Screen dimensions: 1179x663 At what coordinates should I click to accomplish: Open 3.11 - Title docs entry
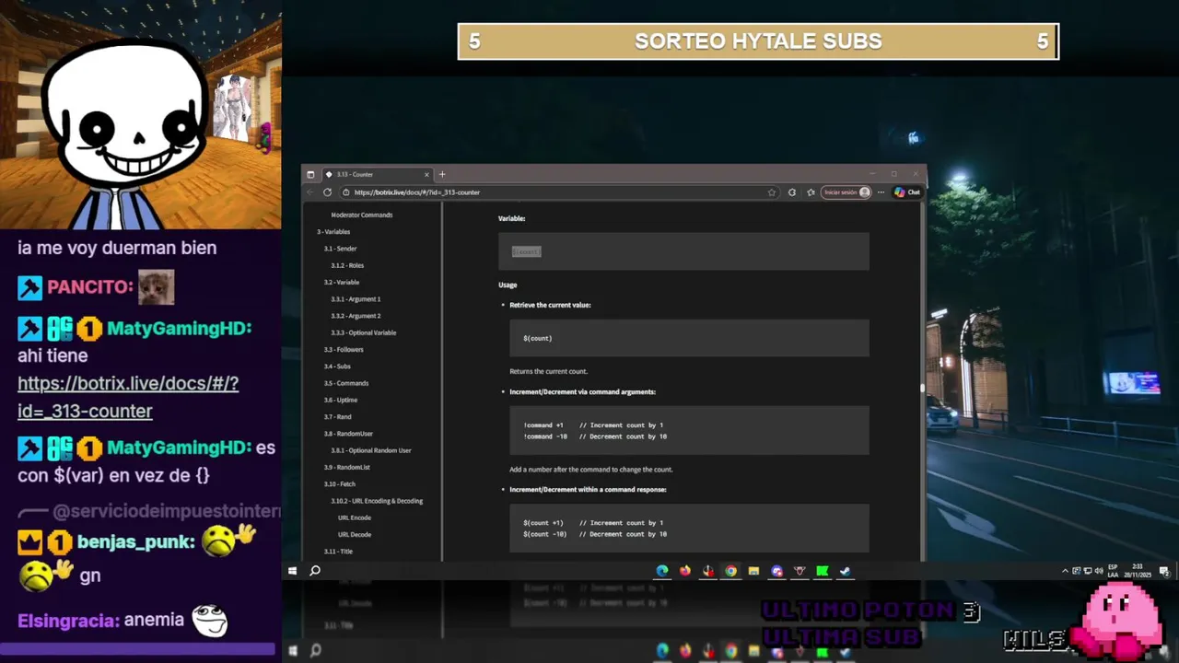click(x=338, y=551)
